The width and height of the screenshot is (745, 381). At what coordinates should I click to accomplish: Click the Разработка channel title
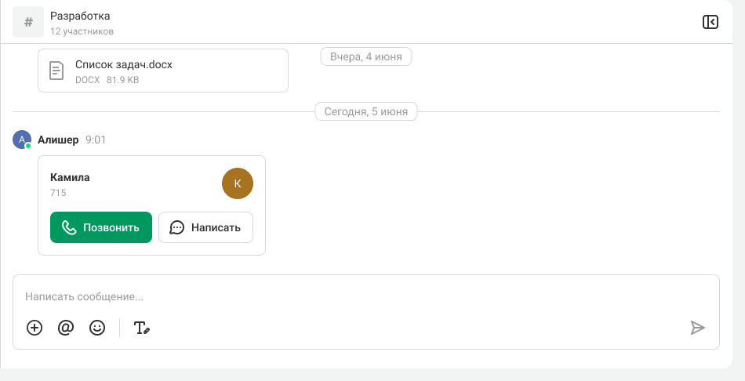(x=80, y=16)
